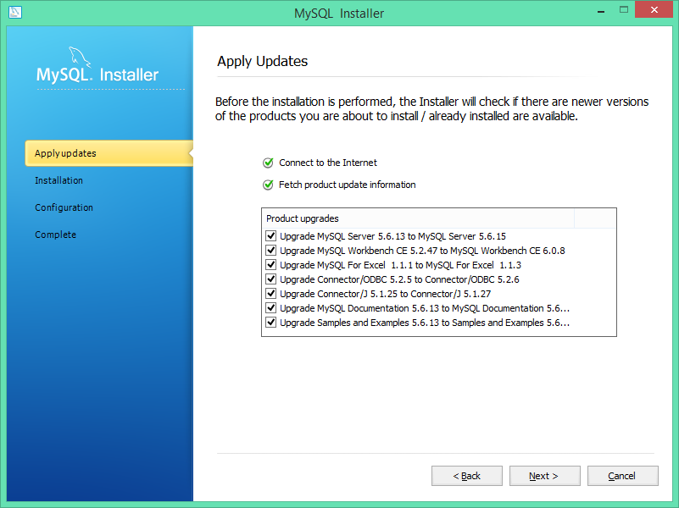Uncheck the MySQL Documentation upgrade checkbox
The width and height of the screenshot is (679, 508).
click(x=271, y=308)
